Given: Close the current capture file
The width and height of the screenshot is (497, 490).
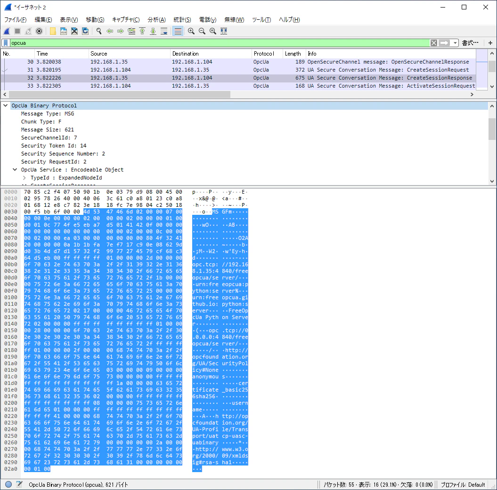Looking at the screenshot, I should click(74, 31).
